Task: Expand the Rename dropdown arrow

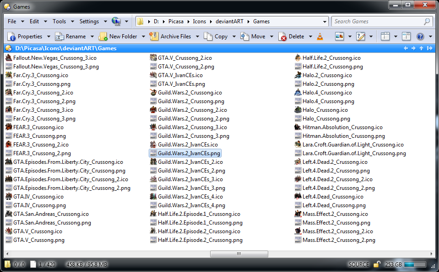Action: pos(92,37)
